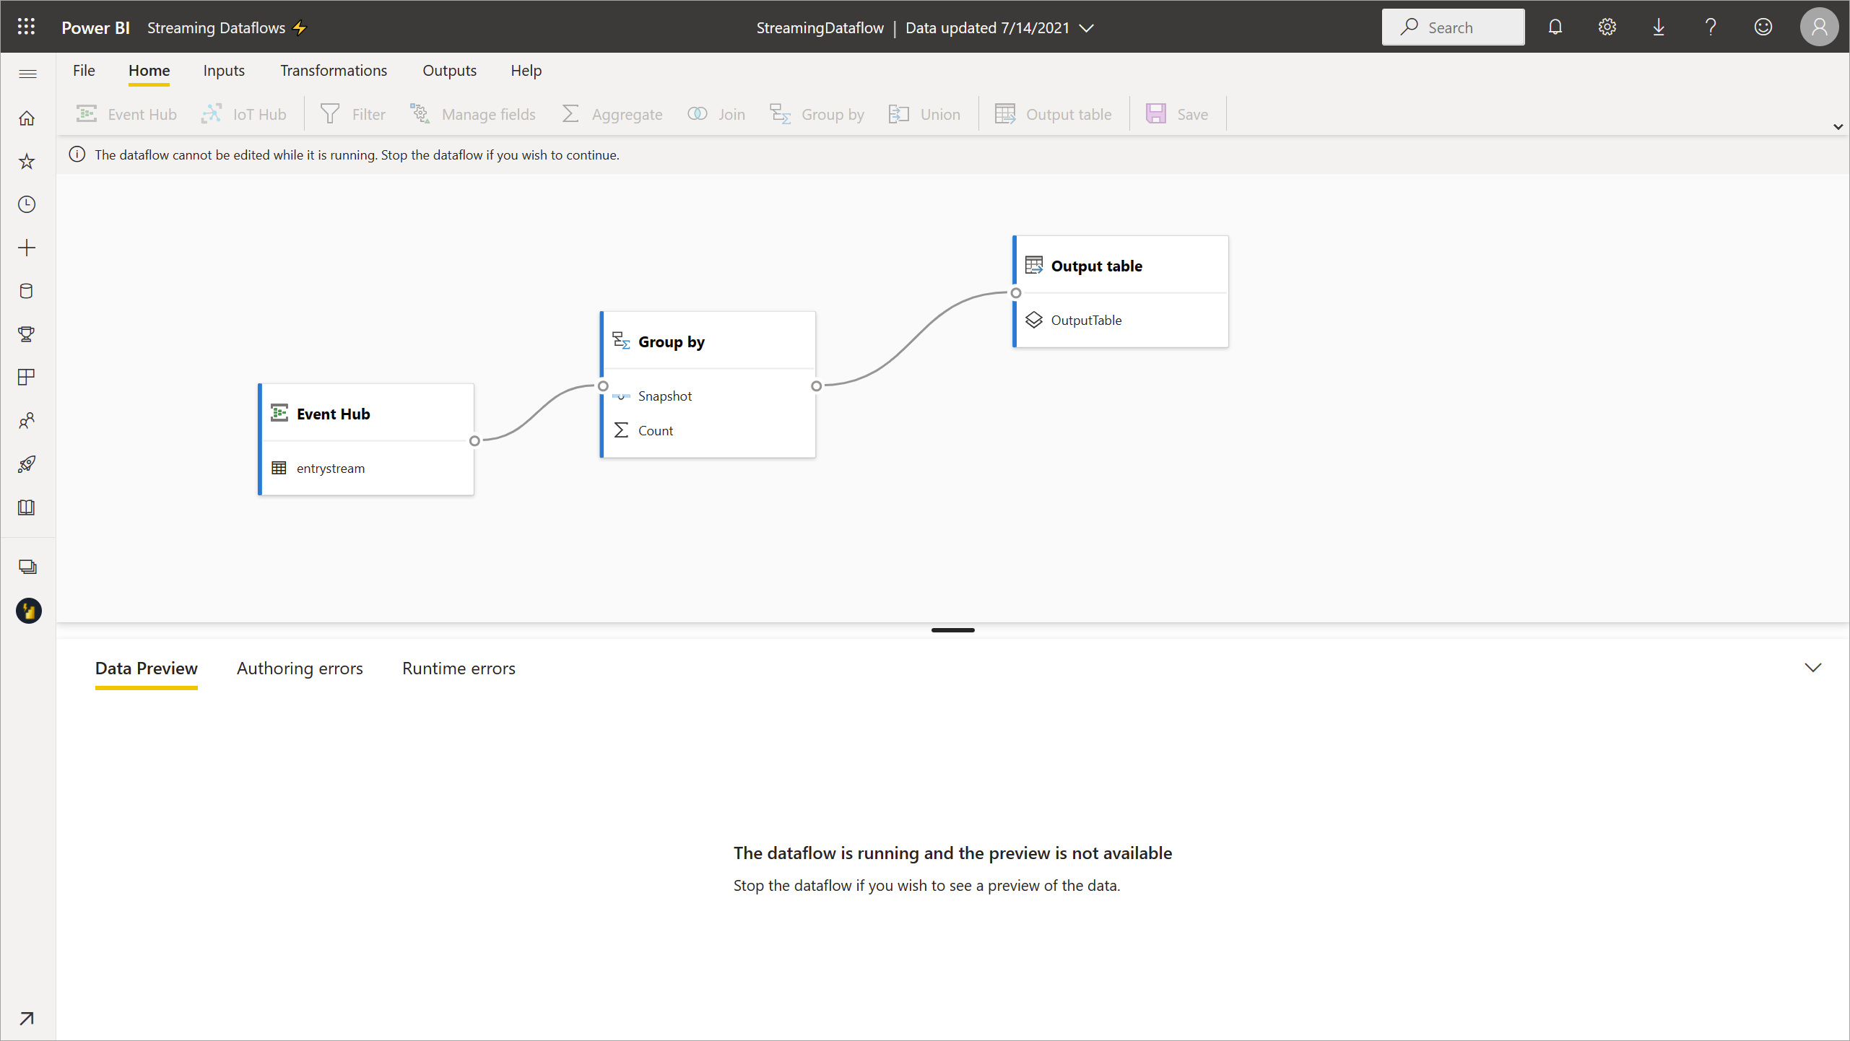Switch to the Authoring errors tab
1850x1041 pixels.
pos(300,667)
